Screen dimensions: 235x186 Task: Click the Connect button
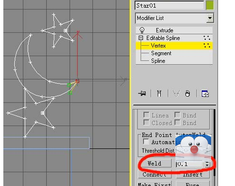154,175
